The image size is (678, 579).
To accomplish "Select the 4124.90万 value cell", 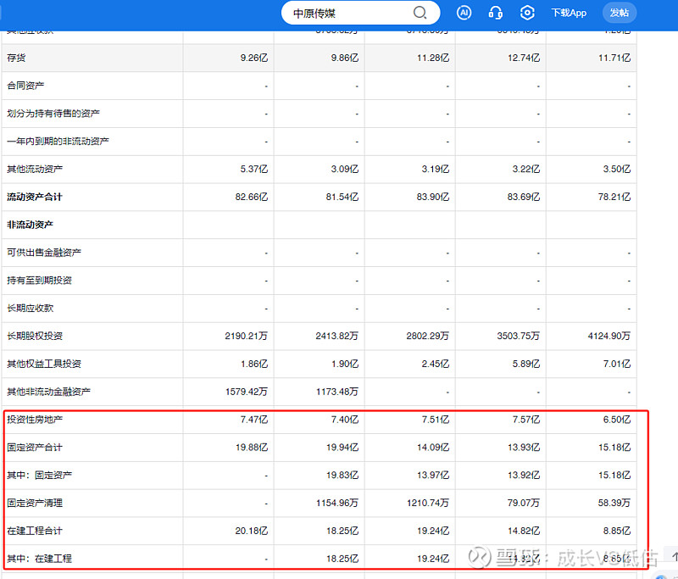I will click(609, 336).
